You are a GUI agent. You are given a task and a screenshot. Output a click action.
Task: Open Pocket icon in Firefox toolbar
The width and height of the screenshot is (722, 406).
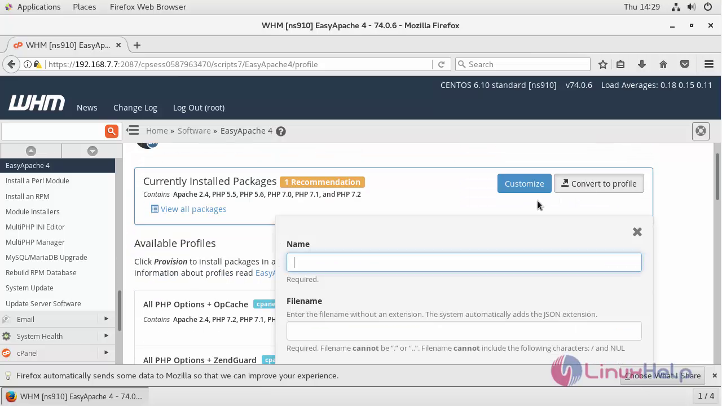[685, 64]
